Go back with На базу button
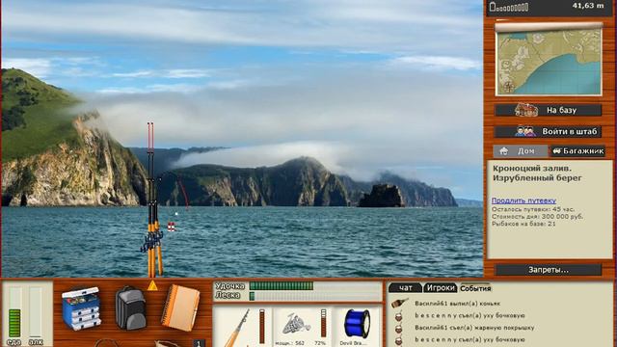Viewport: 617px width, 347px height. coord(549,110)
